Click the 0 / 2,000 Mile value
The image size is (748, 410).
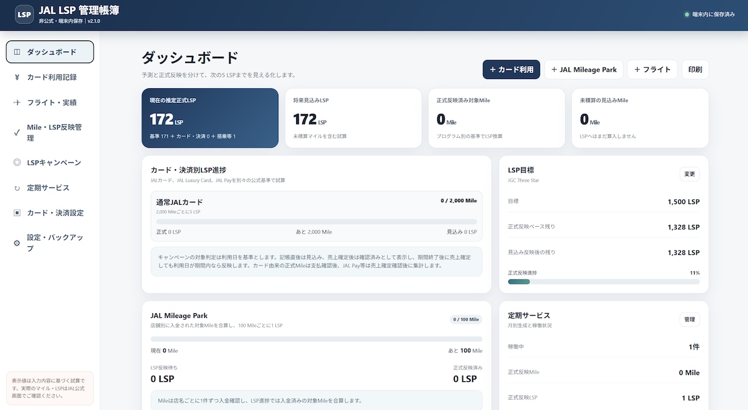coord(459,200)
